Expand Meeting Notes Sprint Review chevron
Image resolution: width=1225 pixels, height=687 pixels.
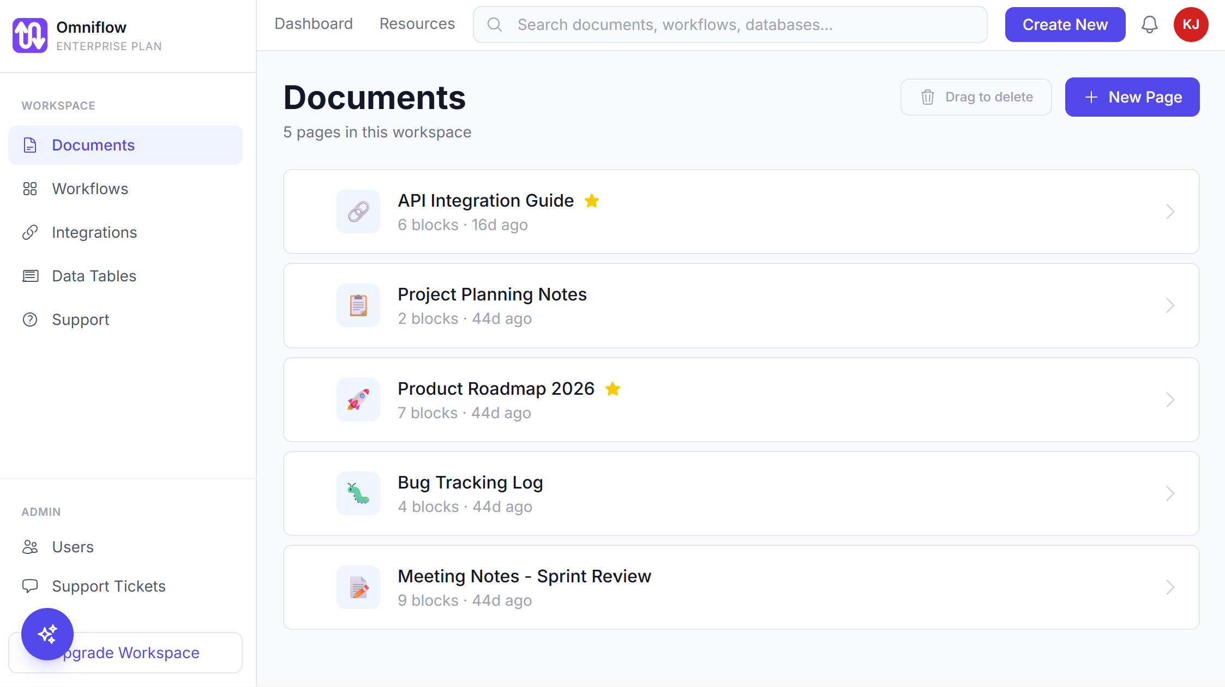pyautogui.click(x=1170, y=587)
